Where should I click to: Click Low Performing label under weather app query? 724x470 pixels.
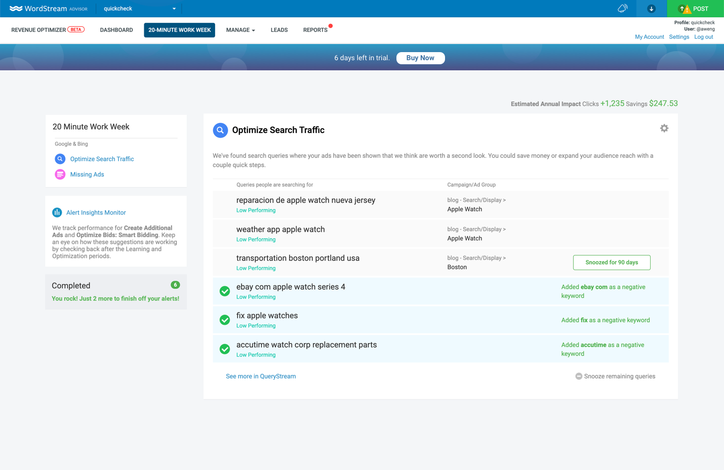click(256, 240)
